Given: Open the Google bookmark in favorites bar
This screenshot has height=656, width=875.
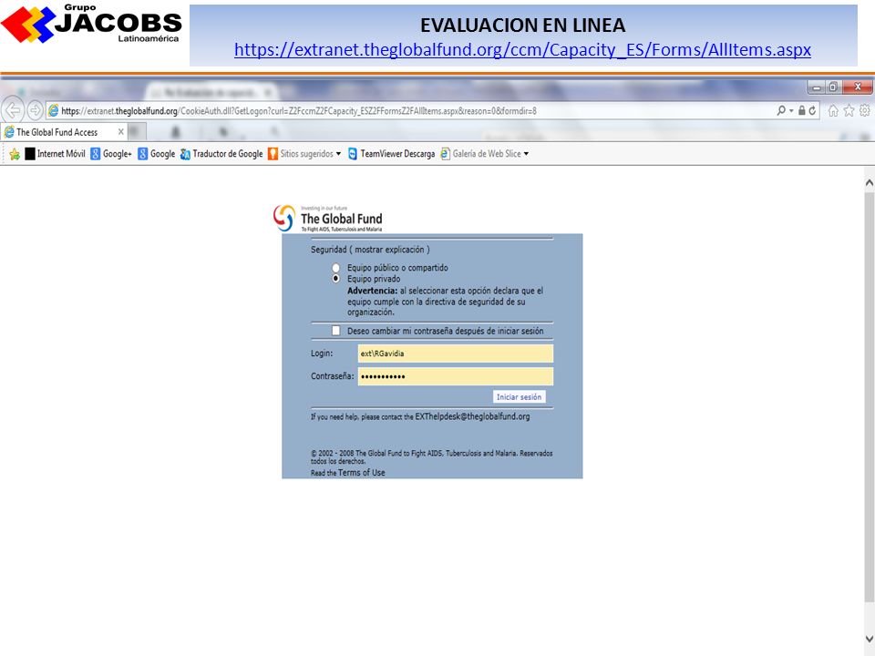Looking at the screenshot, I should click(x=157, y=154).
